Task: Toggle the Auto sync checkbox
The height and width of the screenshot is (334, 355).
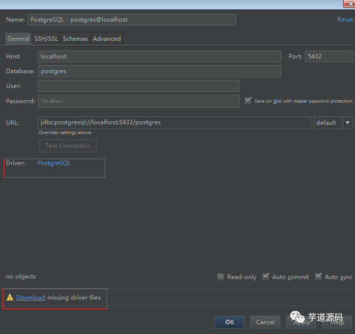Action: (318, 277)
